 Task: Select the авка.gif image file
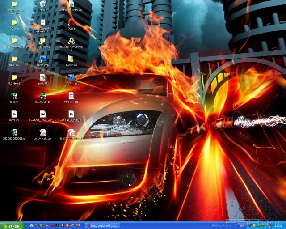[x=14, y=96]
